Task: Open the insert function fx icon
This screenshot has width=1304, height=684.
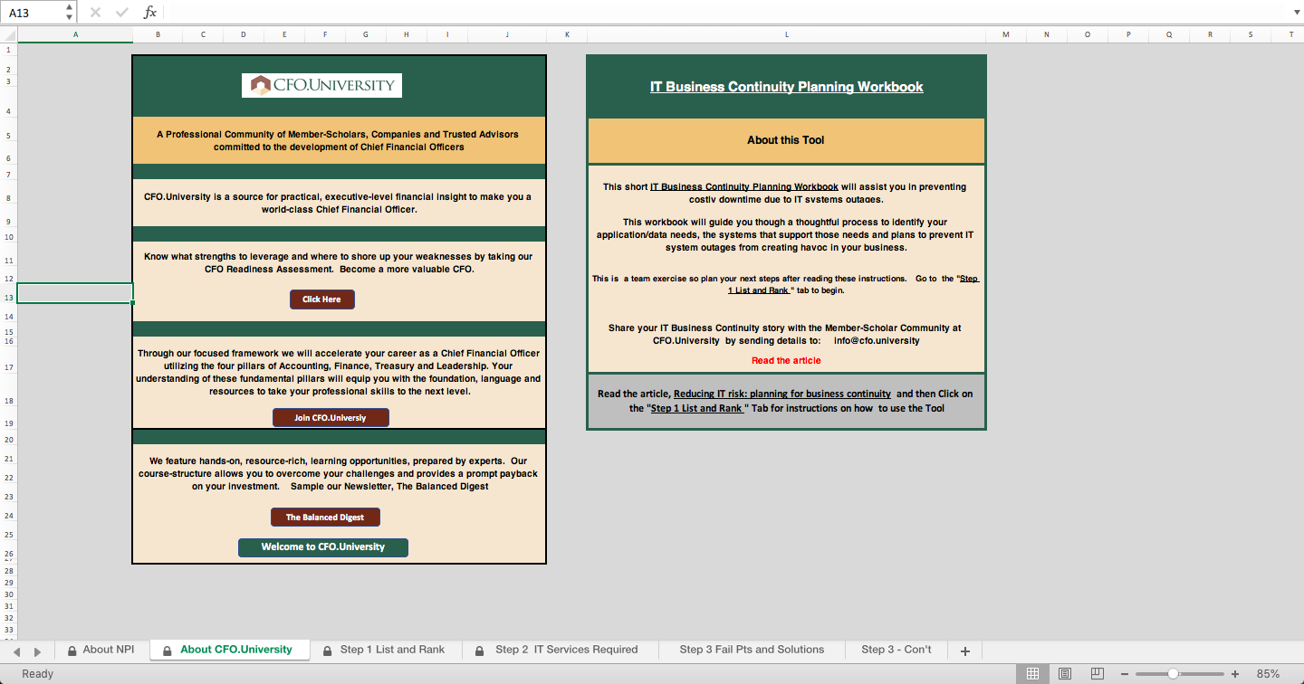Action: click(150, 13)
